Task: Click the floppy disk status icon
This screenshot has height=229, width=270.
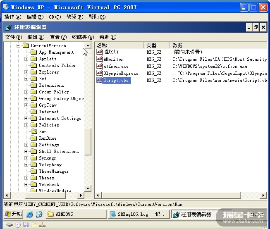Action: click(x=26, y=225)
